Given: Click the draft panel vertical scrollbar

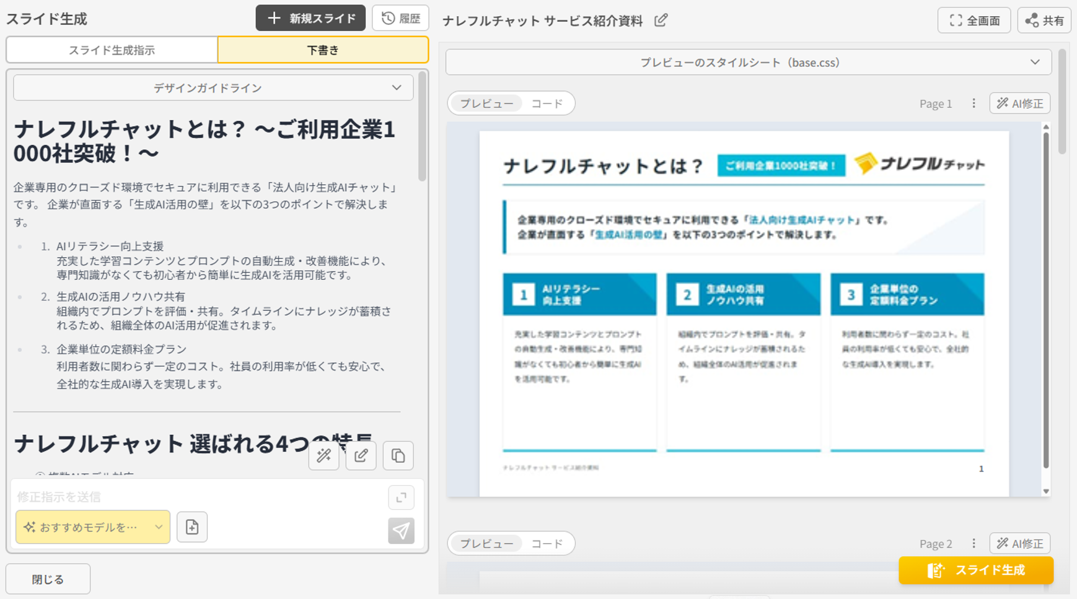Looking at the screenshot, I should click(422, 127).
